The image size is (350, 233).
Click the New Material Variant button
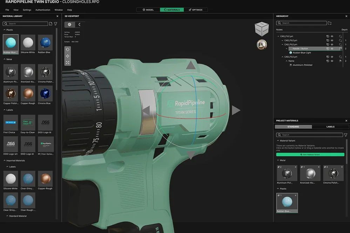[310, 154]
